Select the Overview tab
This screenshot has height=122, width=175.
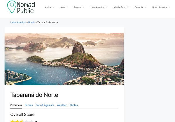click(x=16, y=105)
